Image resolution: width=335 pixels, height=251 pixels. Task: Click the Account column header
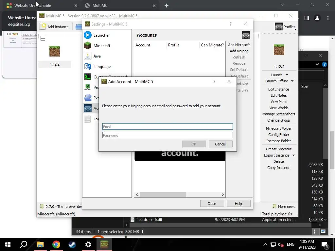[150, 45]
